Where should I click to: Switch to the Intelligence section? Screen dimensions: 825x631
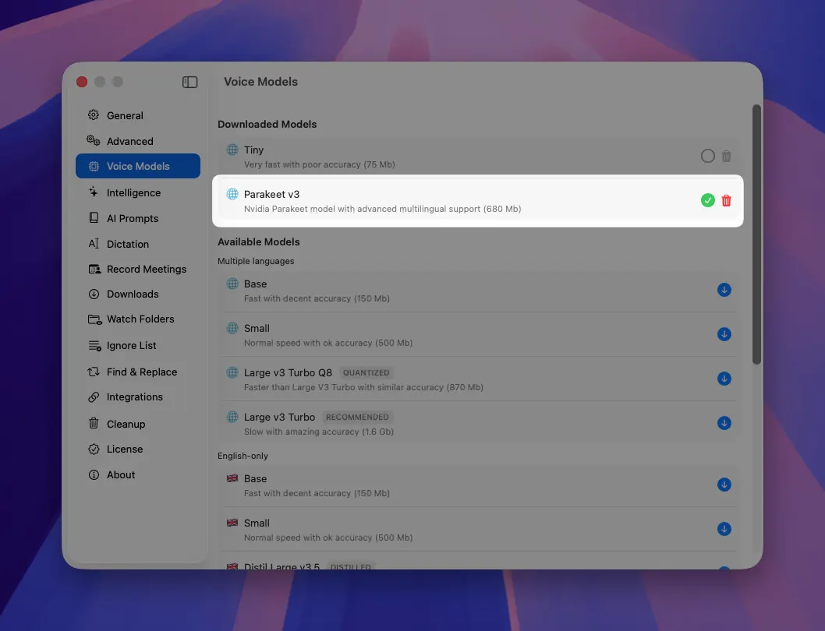pos(138,192)
